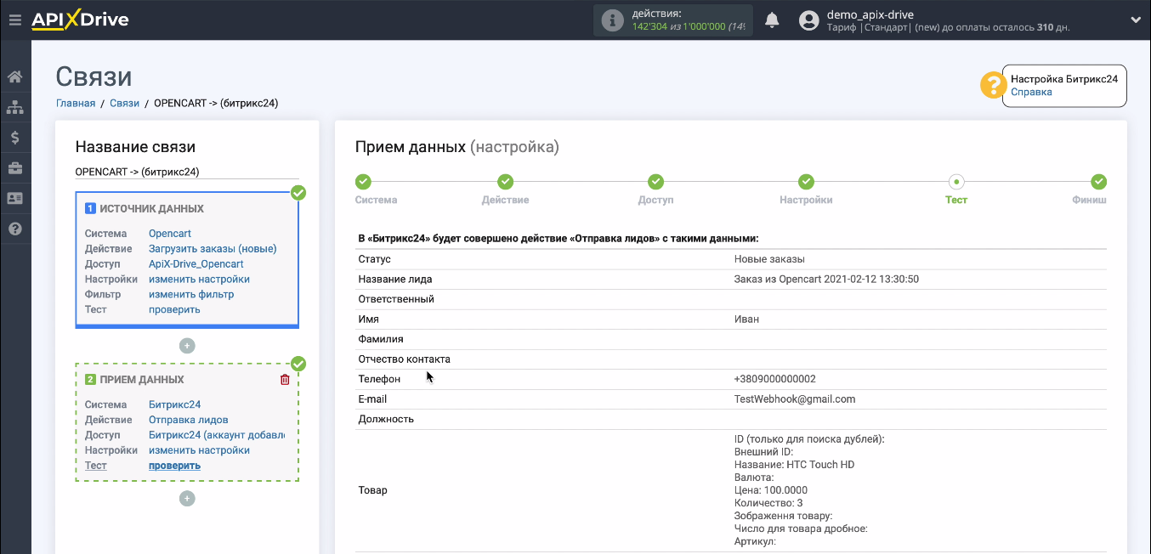The image size is (1151, 554).
Task: Click the ИСТОЧНИК ДАННЫХ block title
Action: coord(151,209)
